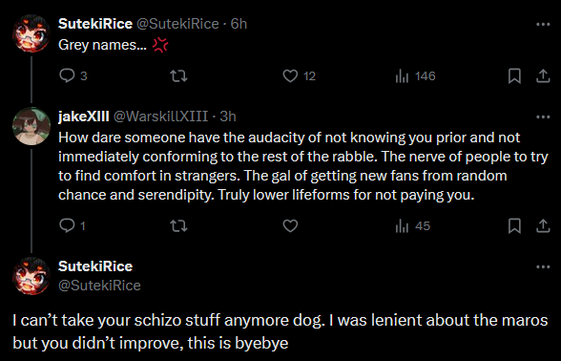
Task: Open the 6h timestamp link
Action: 239,24
